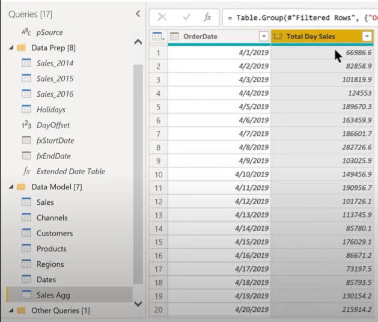The image size is (378, 322).
Task: Click the 123 number icon beside DayOffset
Action: click(x=26, y=125)
